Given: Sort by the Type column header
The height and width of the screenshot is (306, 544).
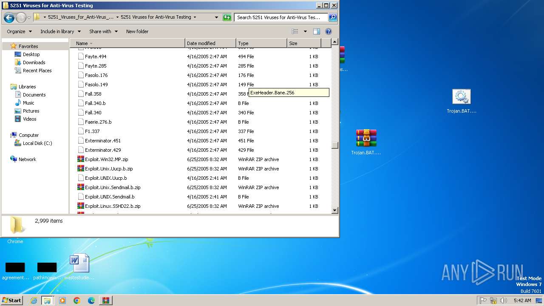Looking at the screenshot, I should click(261, 43).
